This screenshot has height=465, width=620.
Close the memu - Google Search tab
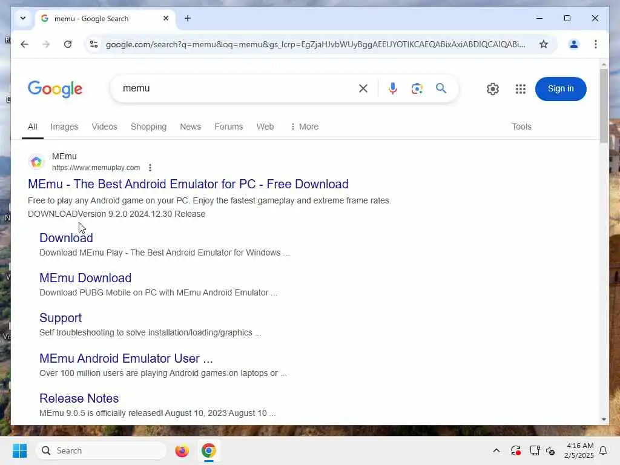(x=166, y=18)
